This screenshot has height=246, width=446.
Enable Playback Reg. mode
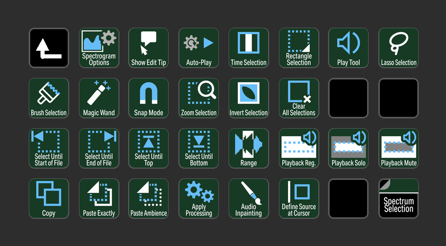click(299, 148)
